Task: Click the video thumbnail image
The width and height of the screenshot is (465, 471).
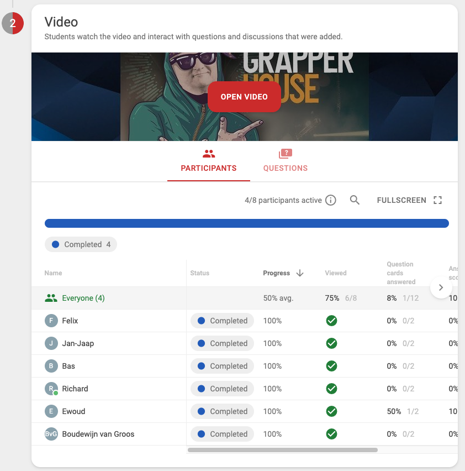Action: pos(245,97)
